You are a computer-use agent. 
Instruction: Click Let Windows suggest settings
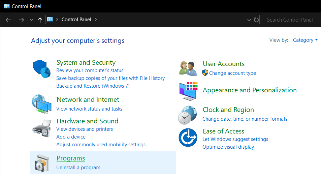pos(235,139)
